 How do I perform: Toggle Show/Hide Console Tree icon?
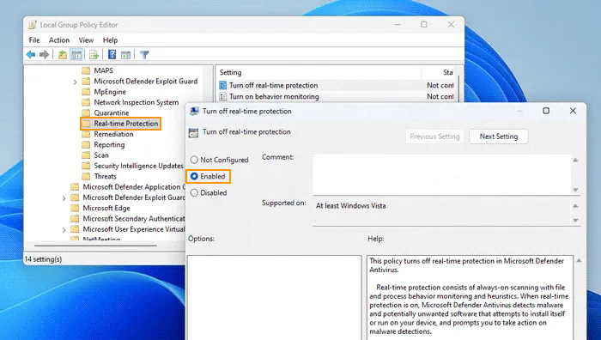[76, 55]
